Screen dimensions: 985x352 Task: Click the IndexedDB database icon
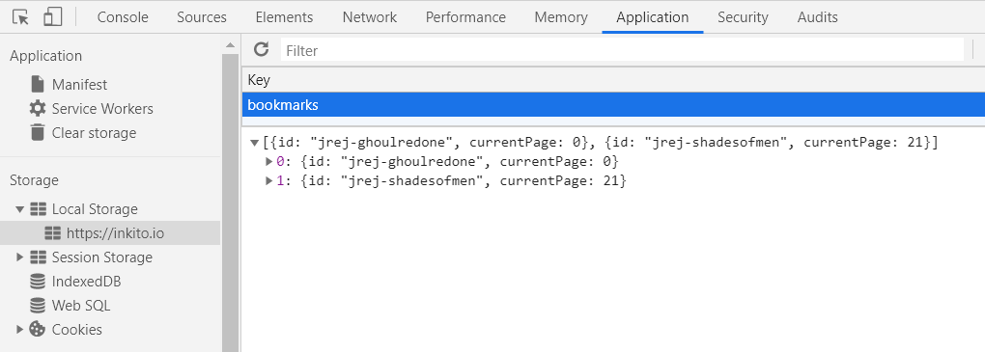point(38,282)
